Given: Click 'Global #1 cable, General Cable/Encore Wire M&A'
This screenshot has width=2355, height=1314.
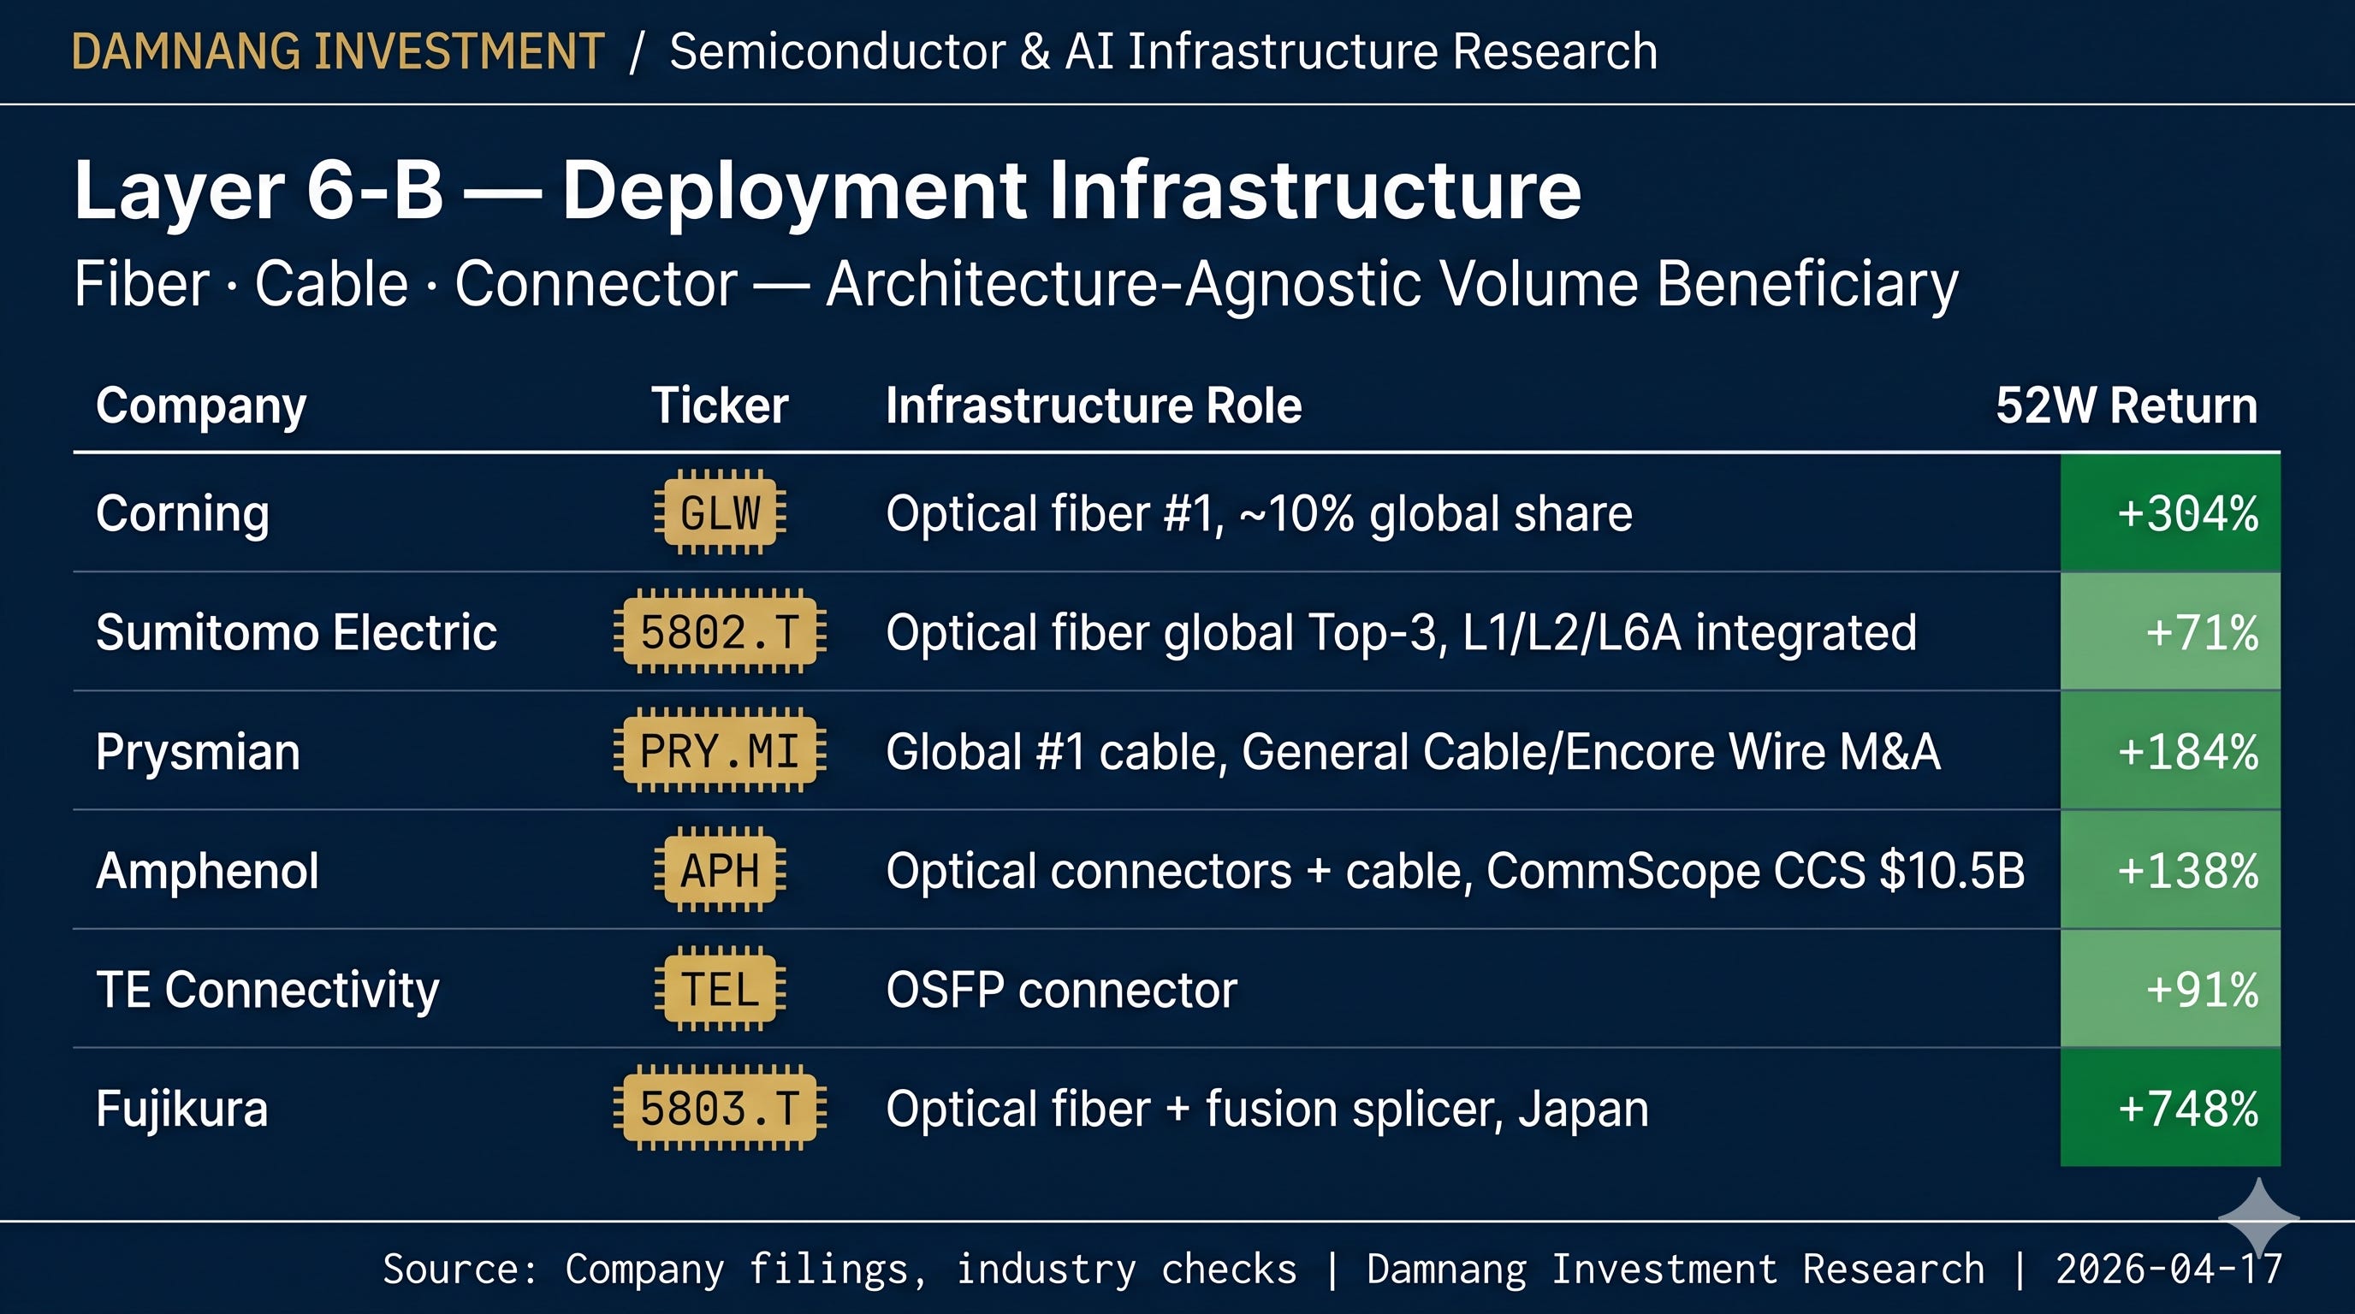Looking at the screenshot, I should (x=1413, y=752).
